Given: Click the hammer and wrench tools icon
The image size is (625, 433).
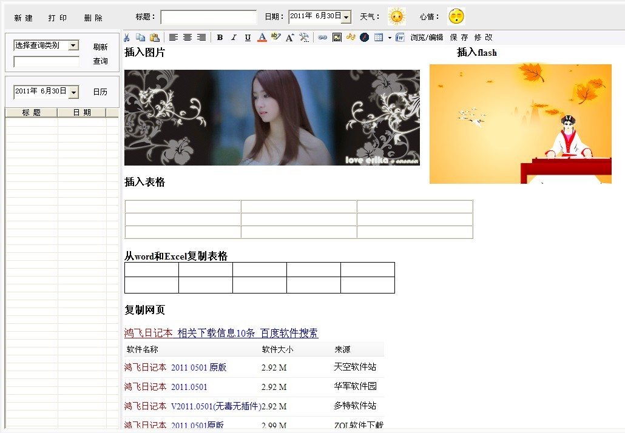Looking at the screenshot, I should click(x=304, y=38).
